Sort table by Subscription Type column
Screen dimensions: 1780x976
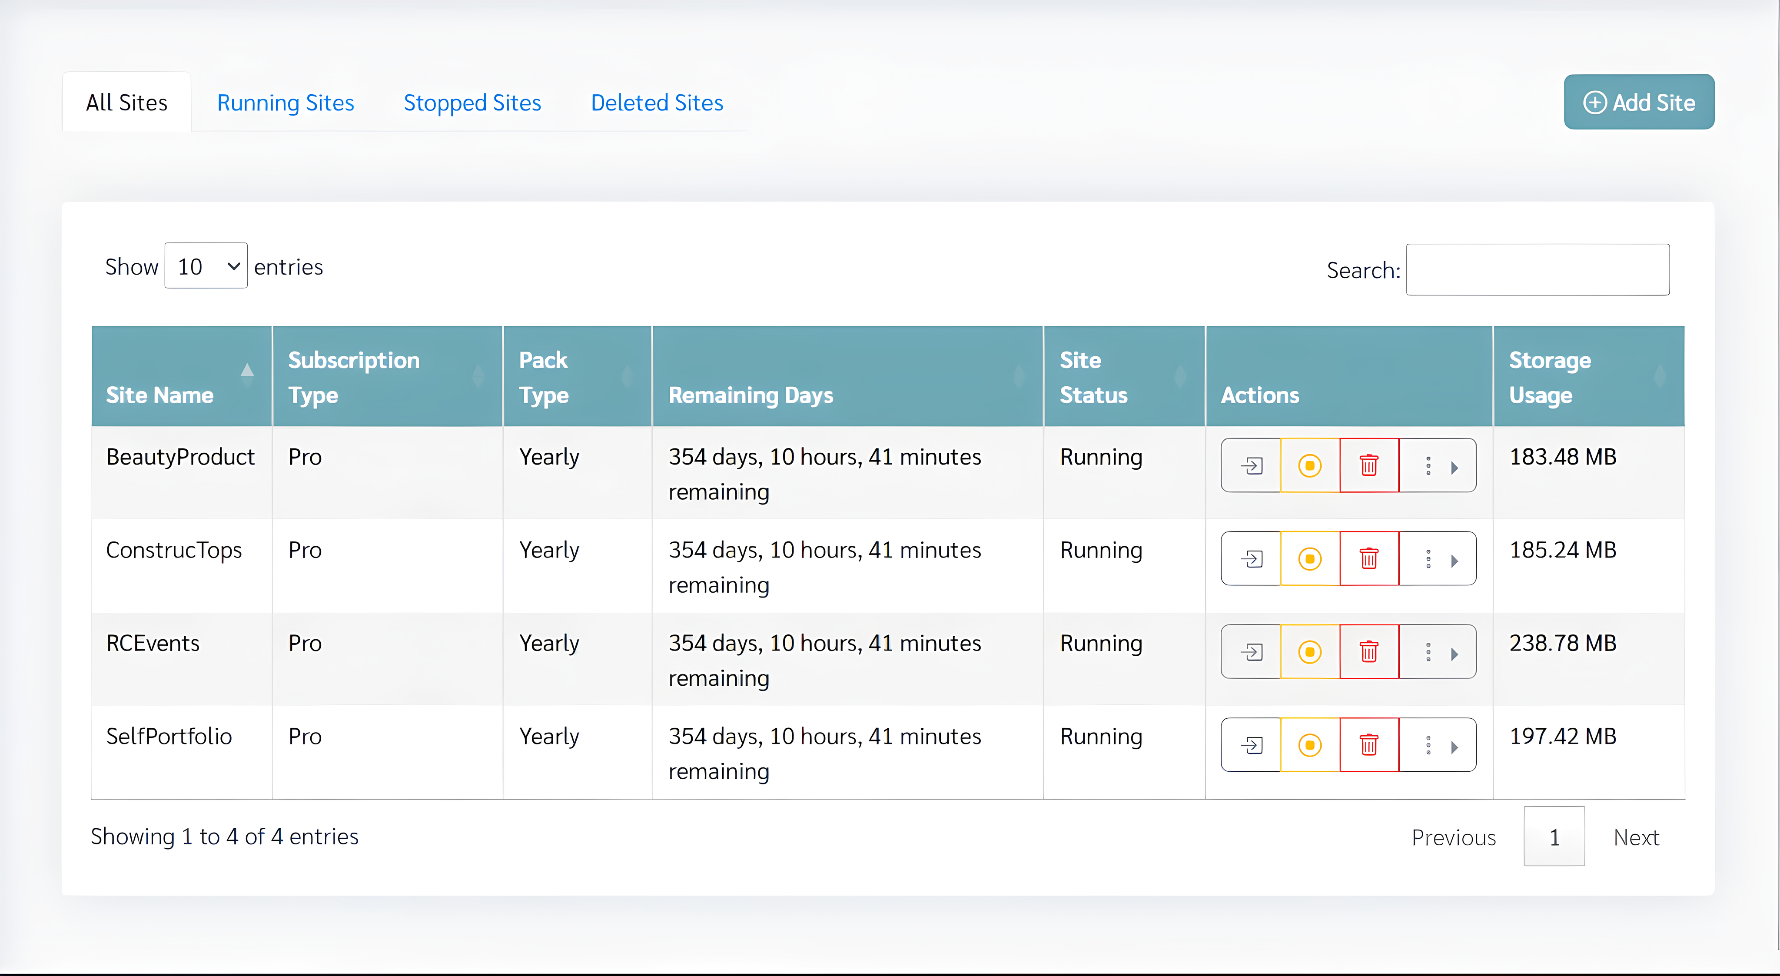(x=388, y=376)
